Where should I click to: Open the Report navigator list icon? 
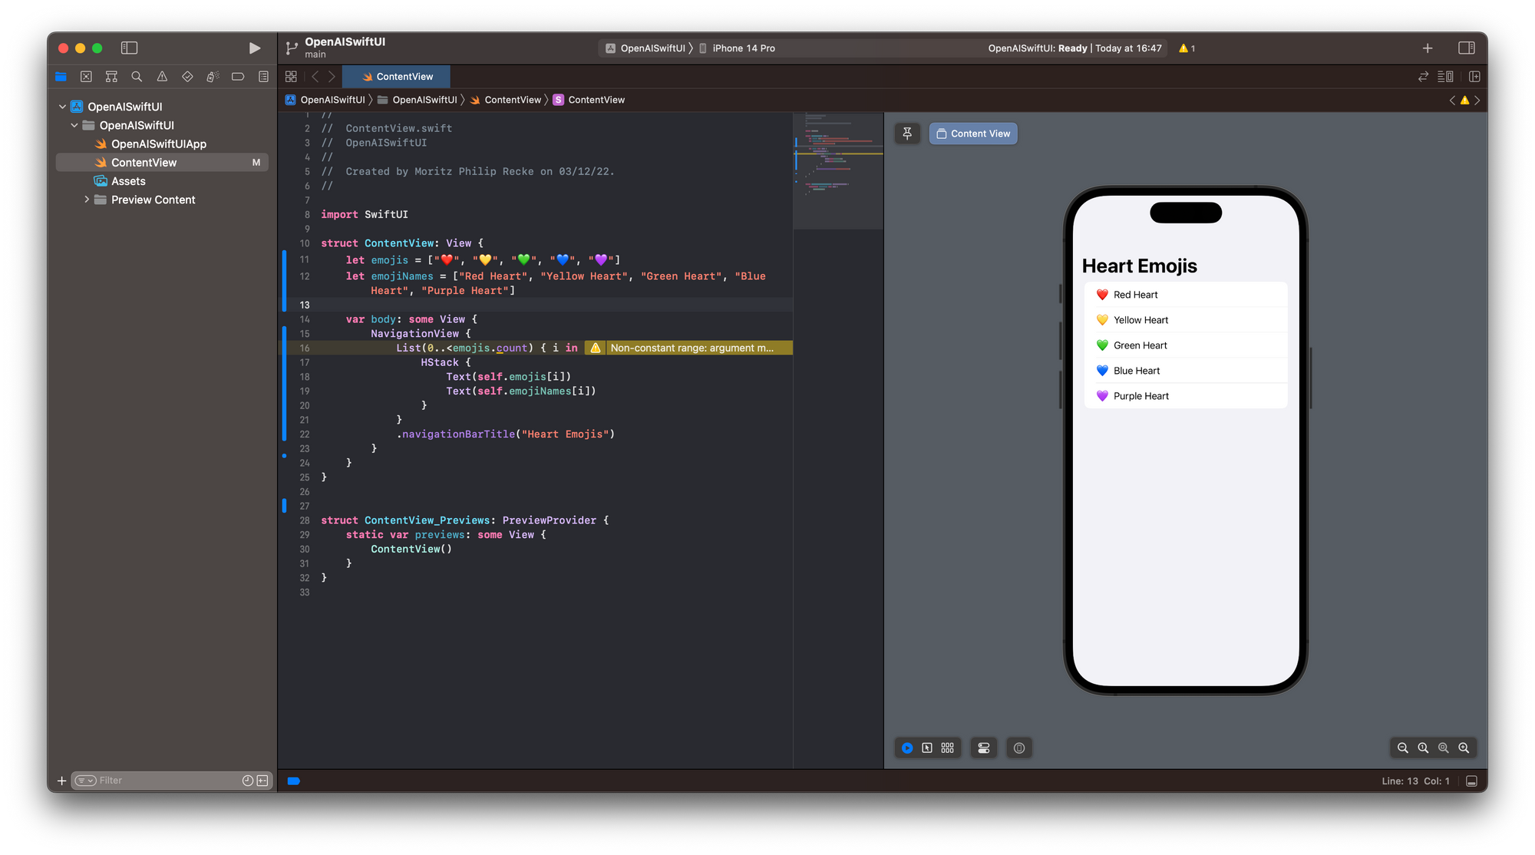click(x=263, y=77)
